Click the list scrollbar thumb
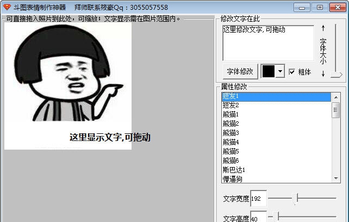The image size is (349, 222). pos(335,110)
